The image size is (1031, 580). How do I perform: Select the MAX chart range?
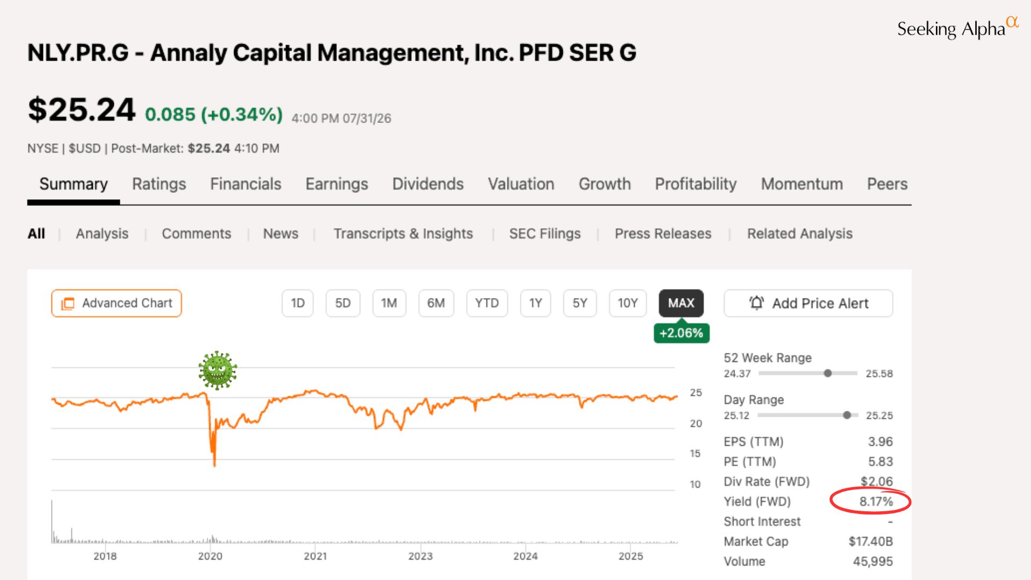681,303
